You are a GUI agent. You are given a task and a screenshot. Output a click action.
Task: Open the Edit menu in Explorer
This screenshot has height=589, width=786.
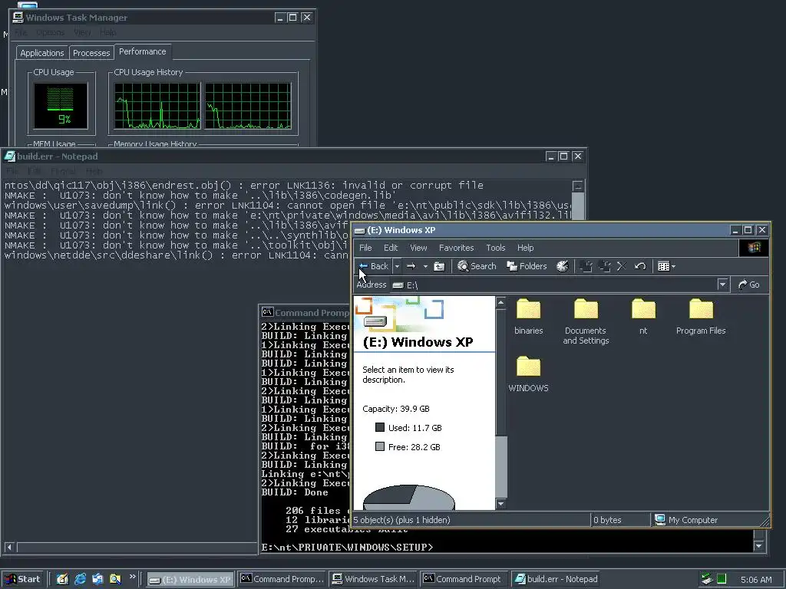[391, 248]
